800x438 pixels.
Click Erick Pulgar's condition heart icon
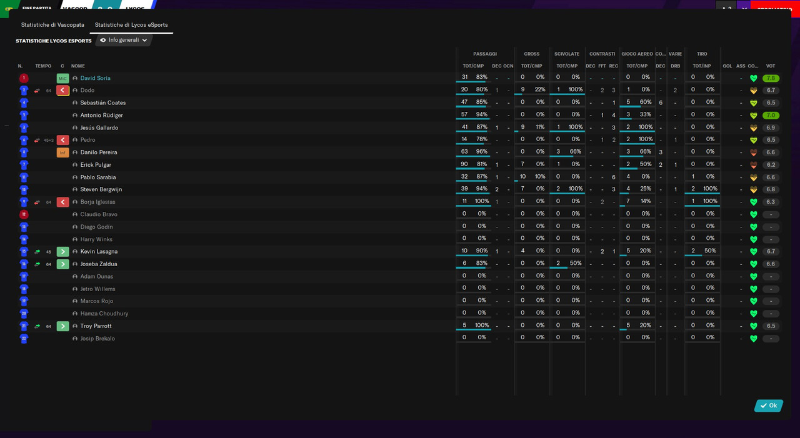[x=753, y=165]
